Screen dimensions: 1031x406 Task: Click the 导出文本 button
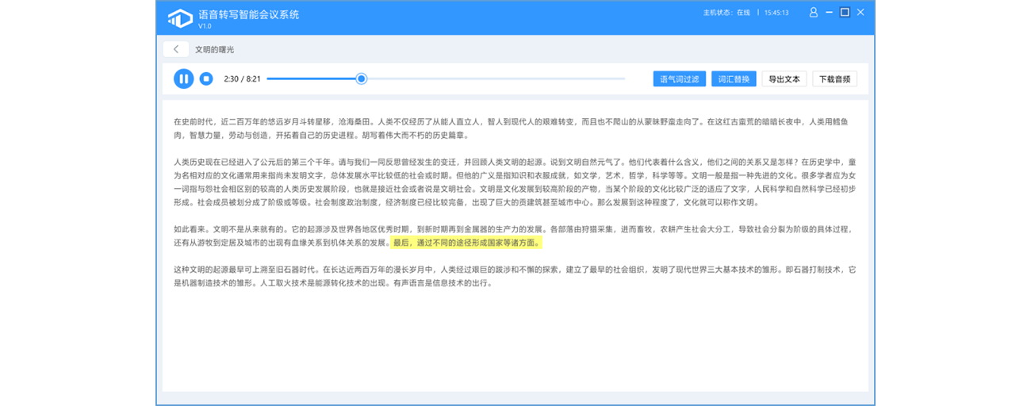[x=784, y=79]
